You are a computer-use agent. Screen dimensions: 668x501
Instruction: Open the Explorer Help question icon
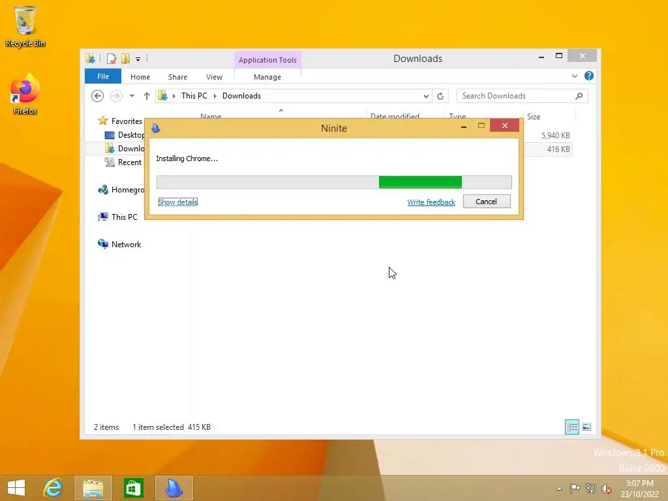click(589, 76)
